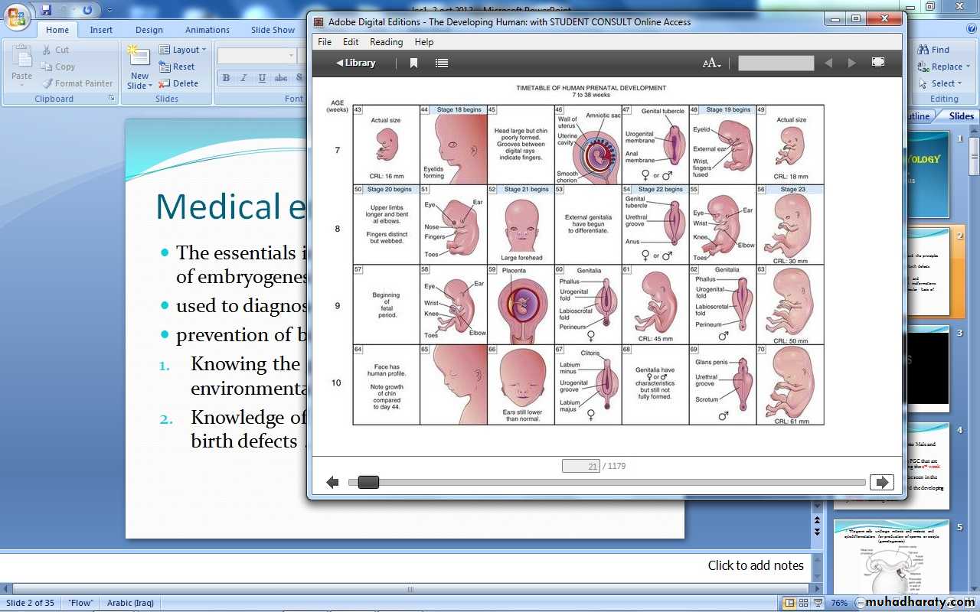Go to previous page with left arrow
Viewport: 980px width, 612px height.
pos(332,482)
